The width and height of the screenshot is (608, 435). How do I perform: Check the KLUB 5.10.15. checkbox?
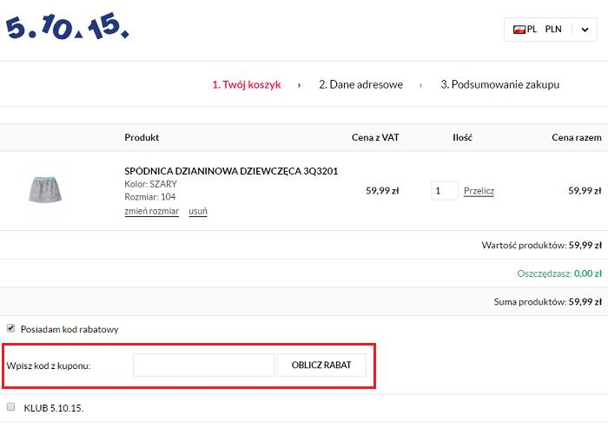(x=10, y=406)
